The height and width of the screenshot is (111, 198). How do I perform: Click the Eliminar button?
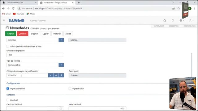tap(34, 34)
